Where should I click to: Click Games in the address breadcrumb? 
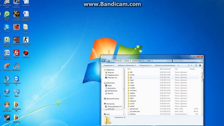tap(127, 61)
